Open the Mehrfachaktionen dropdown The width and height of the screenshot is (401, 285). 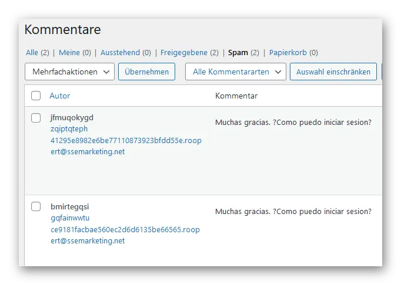pos(69,72)
